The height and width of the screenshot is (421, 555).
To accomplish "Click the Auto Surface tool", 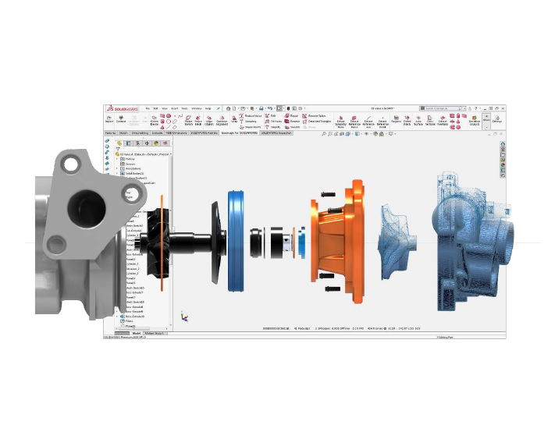I will click(418, 119).
